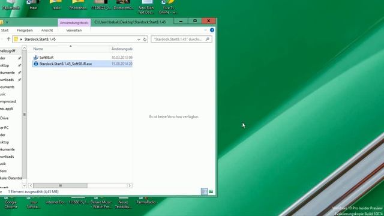Select the Schnellzugriff navigation entry
This screenshot has height=216, width=384.
pyautogui.click(x=8, y=51)
